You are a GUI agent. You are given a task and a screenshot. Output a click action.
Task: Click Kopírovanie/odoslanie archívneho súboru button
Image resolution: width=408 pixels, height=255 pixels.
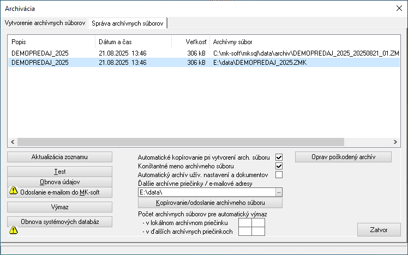point(210,203)
